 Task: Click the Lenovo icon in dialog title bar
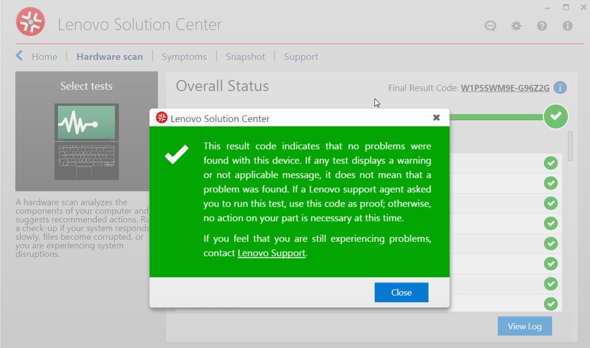[162, 118]
